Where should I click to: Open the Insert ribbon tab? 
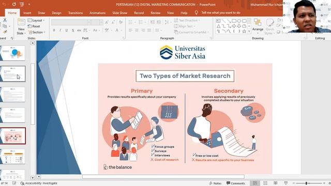(27, 13)
